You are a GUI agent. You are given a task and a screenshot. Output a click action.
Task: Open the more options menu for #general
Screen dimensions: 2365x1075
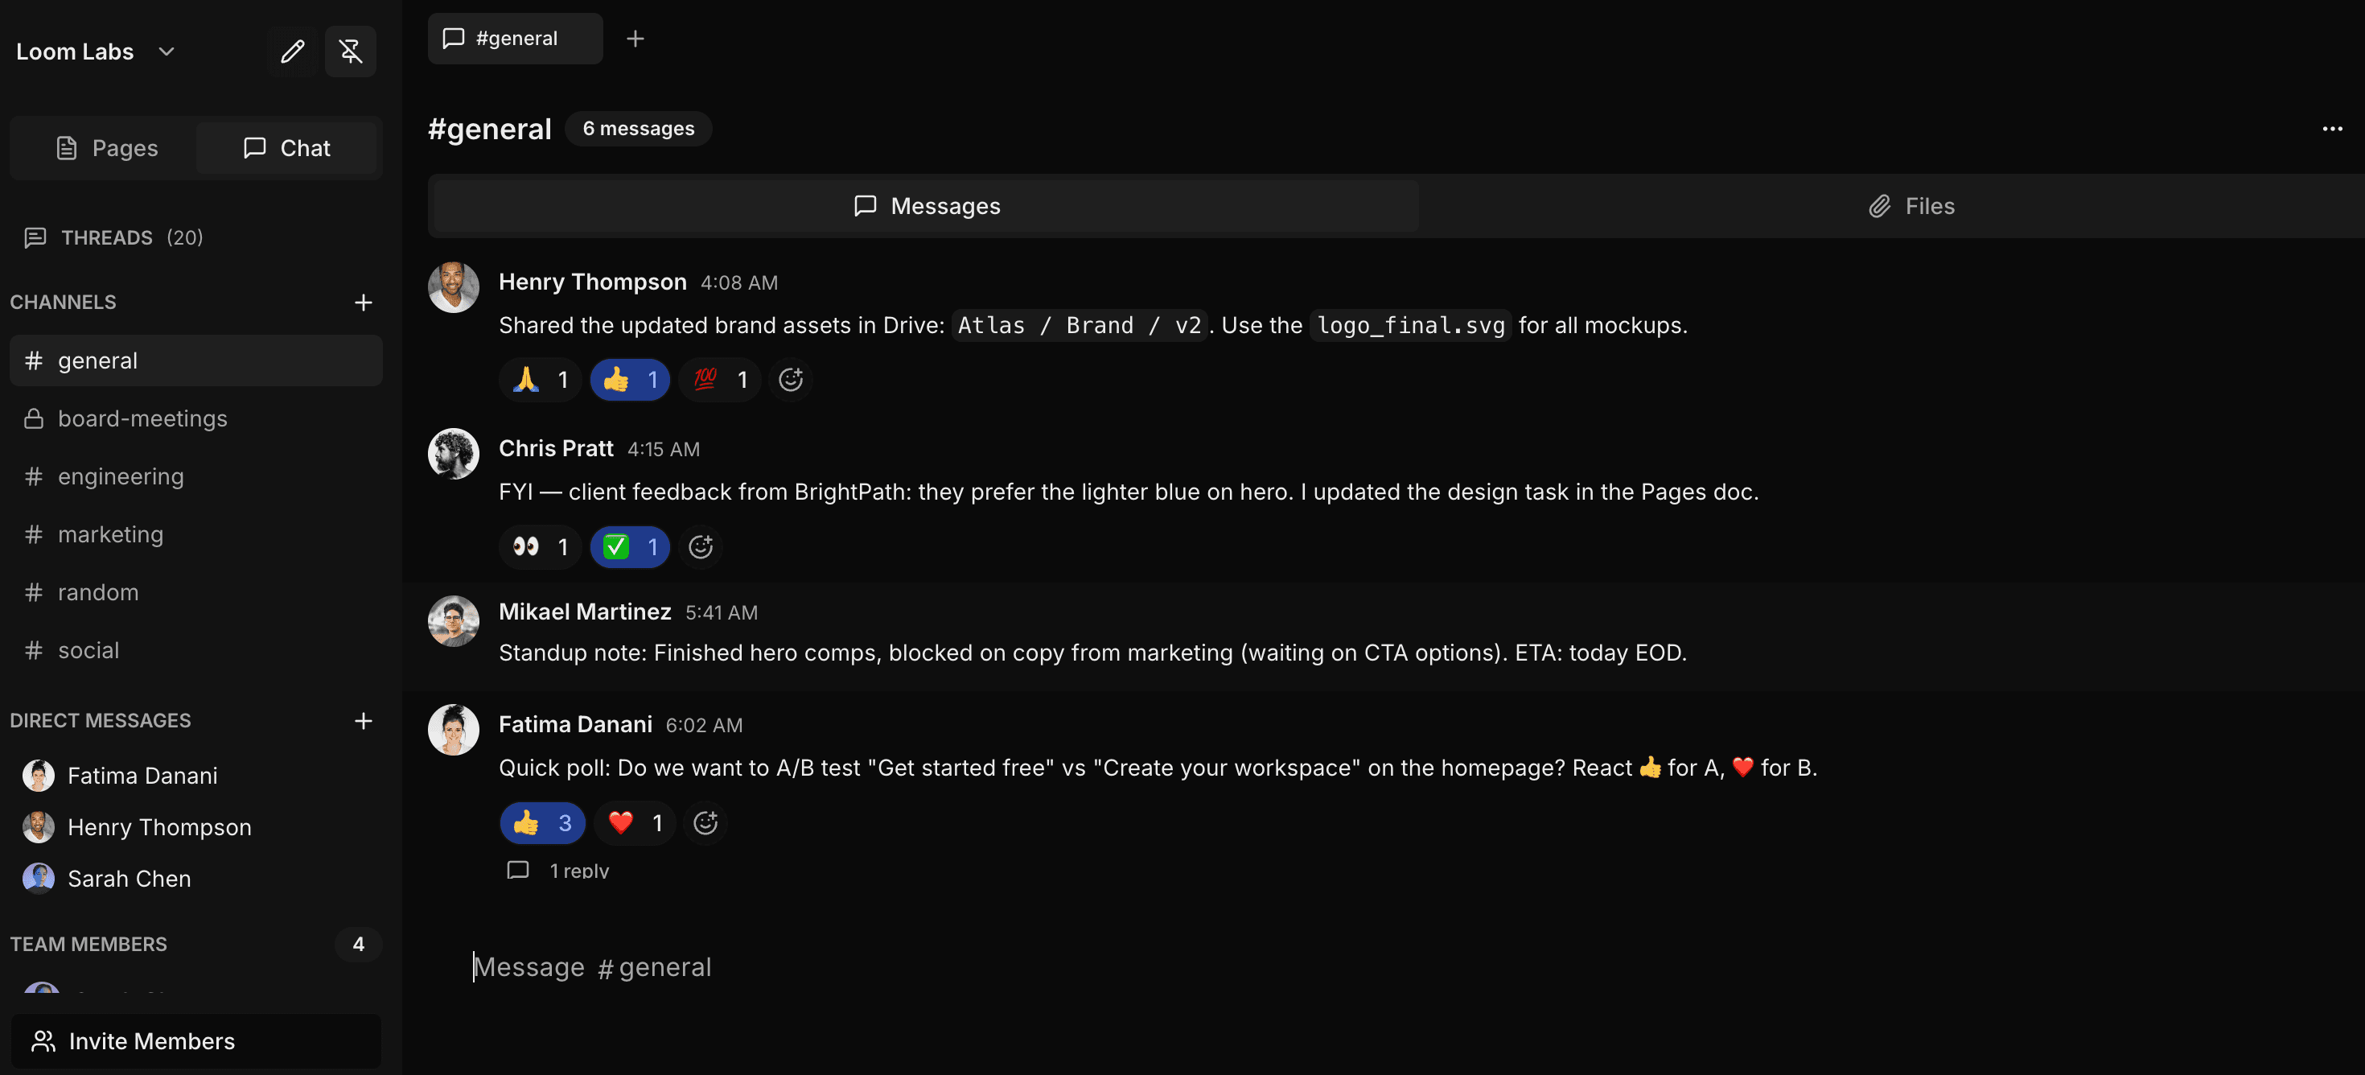(x=2332, y=129)
